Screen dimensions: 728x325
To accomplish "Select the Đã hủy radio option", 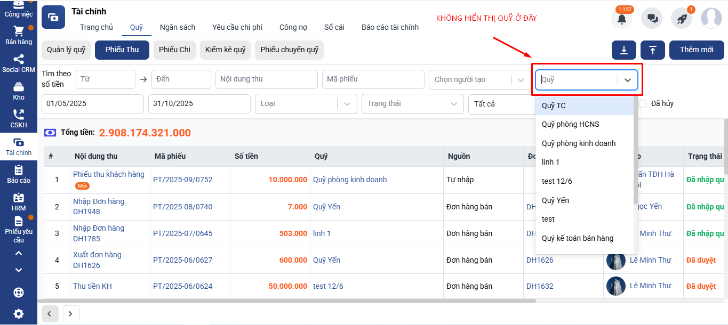I will 643,104.
